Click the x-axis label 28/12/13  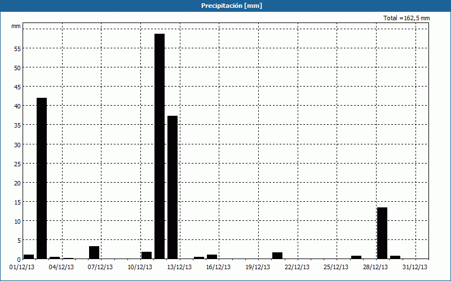[375, 268]
